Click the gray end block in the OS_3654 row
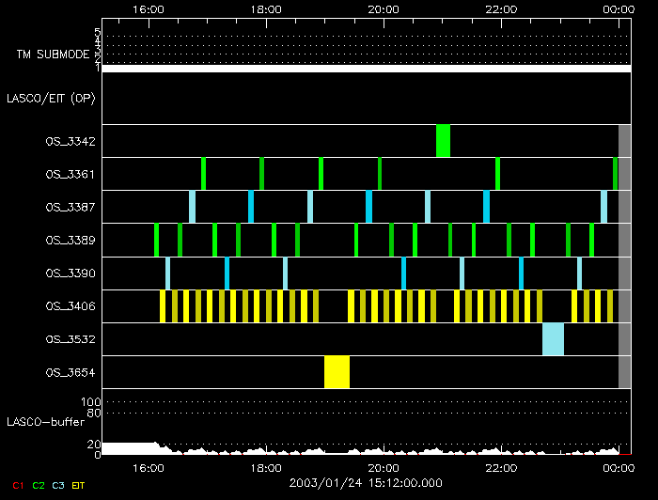The image size is (658, 500). 624,371
